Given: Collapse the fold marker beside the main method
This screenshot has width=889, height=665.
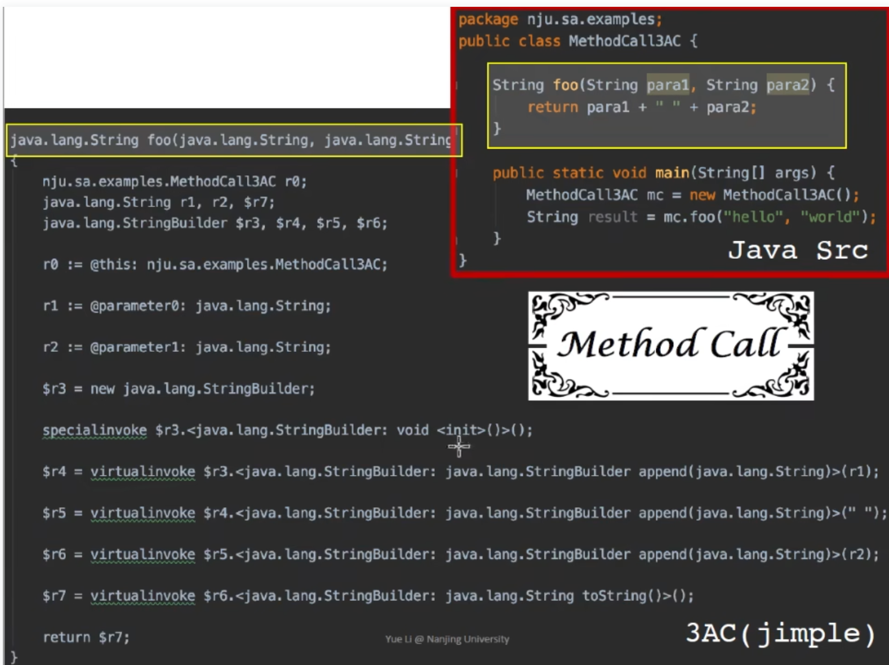Looking at the screenshot, I should coord(457,173).
